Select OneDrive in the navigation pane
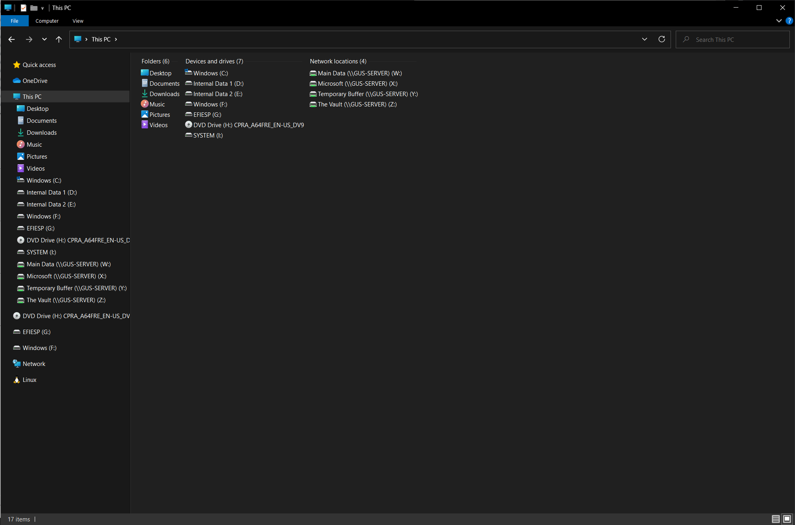The width and height of the screenshot is (795, 525). pos(35,81)
